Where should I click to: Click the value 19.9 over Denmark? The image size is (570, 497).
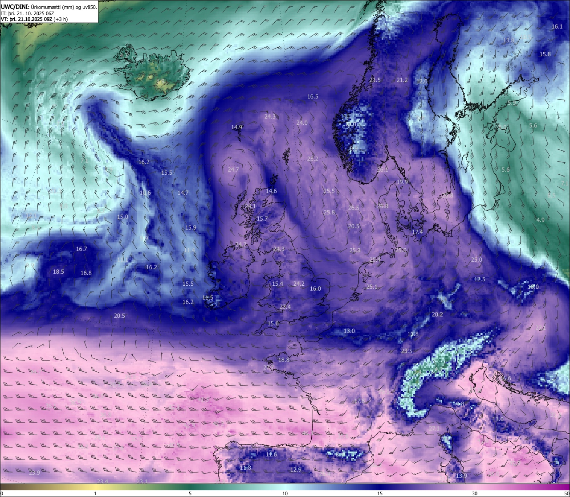[402, 182]
